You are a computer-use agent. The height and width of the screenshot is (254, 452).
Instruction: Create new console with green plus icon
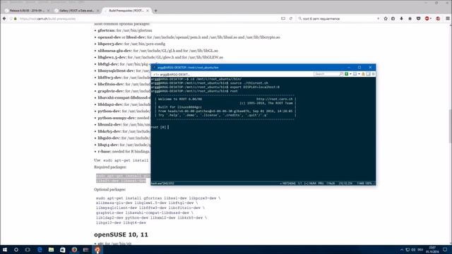pyautogui.click(x=347, y=74)
